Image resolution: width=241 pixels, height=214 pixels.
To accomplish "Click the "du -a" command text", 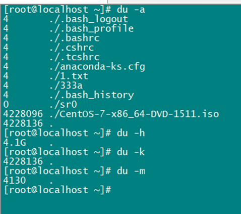I will [x=131, y=10].
